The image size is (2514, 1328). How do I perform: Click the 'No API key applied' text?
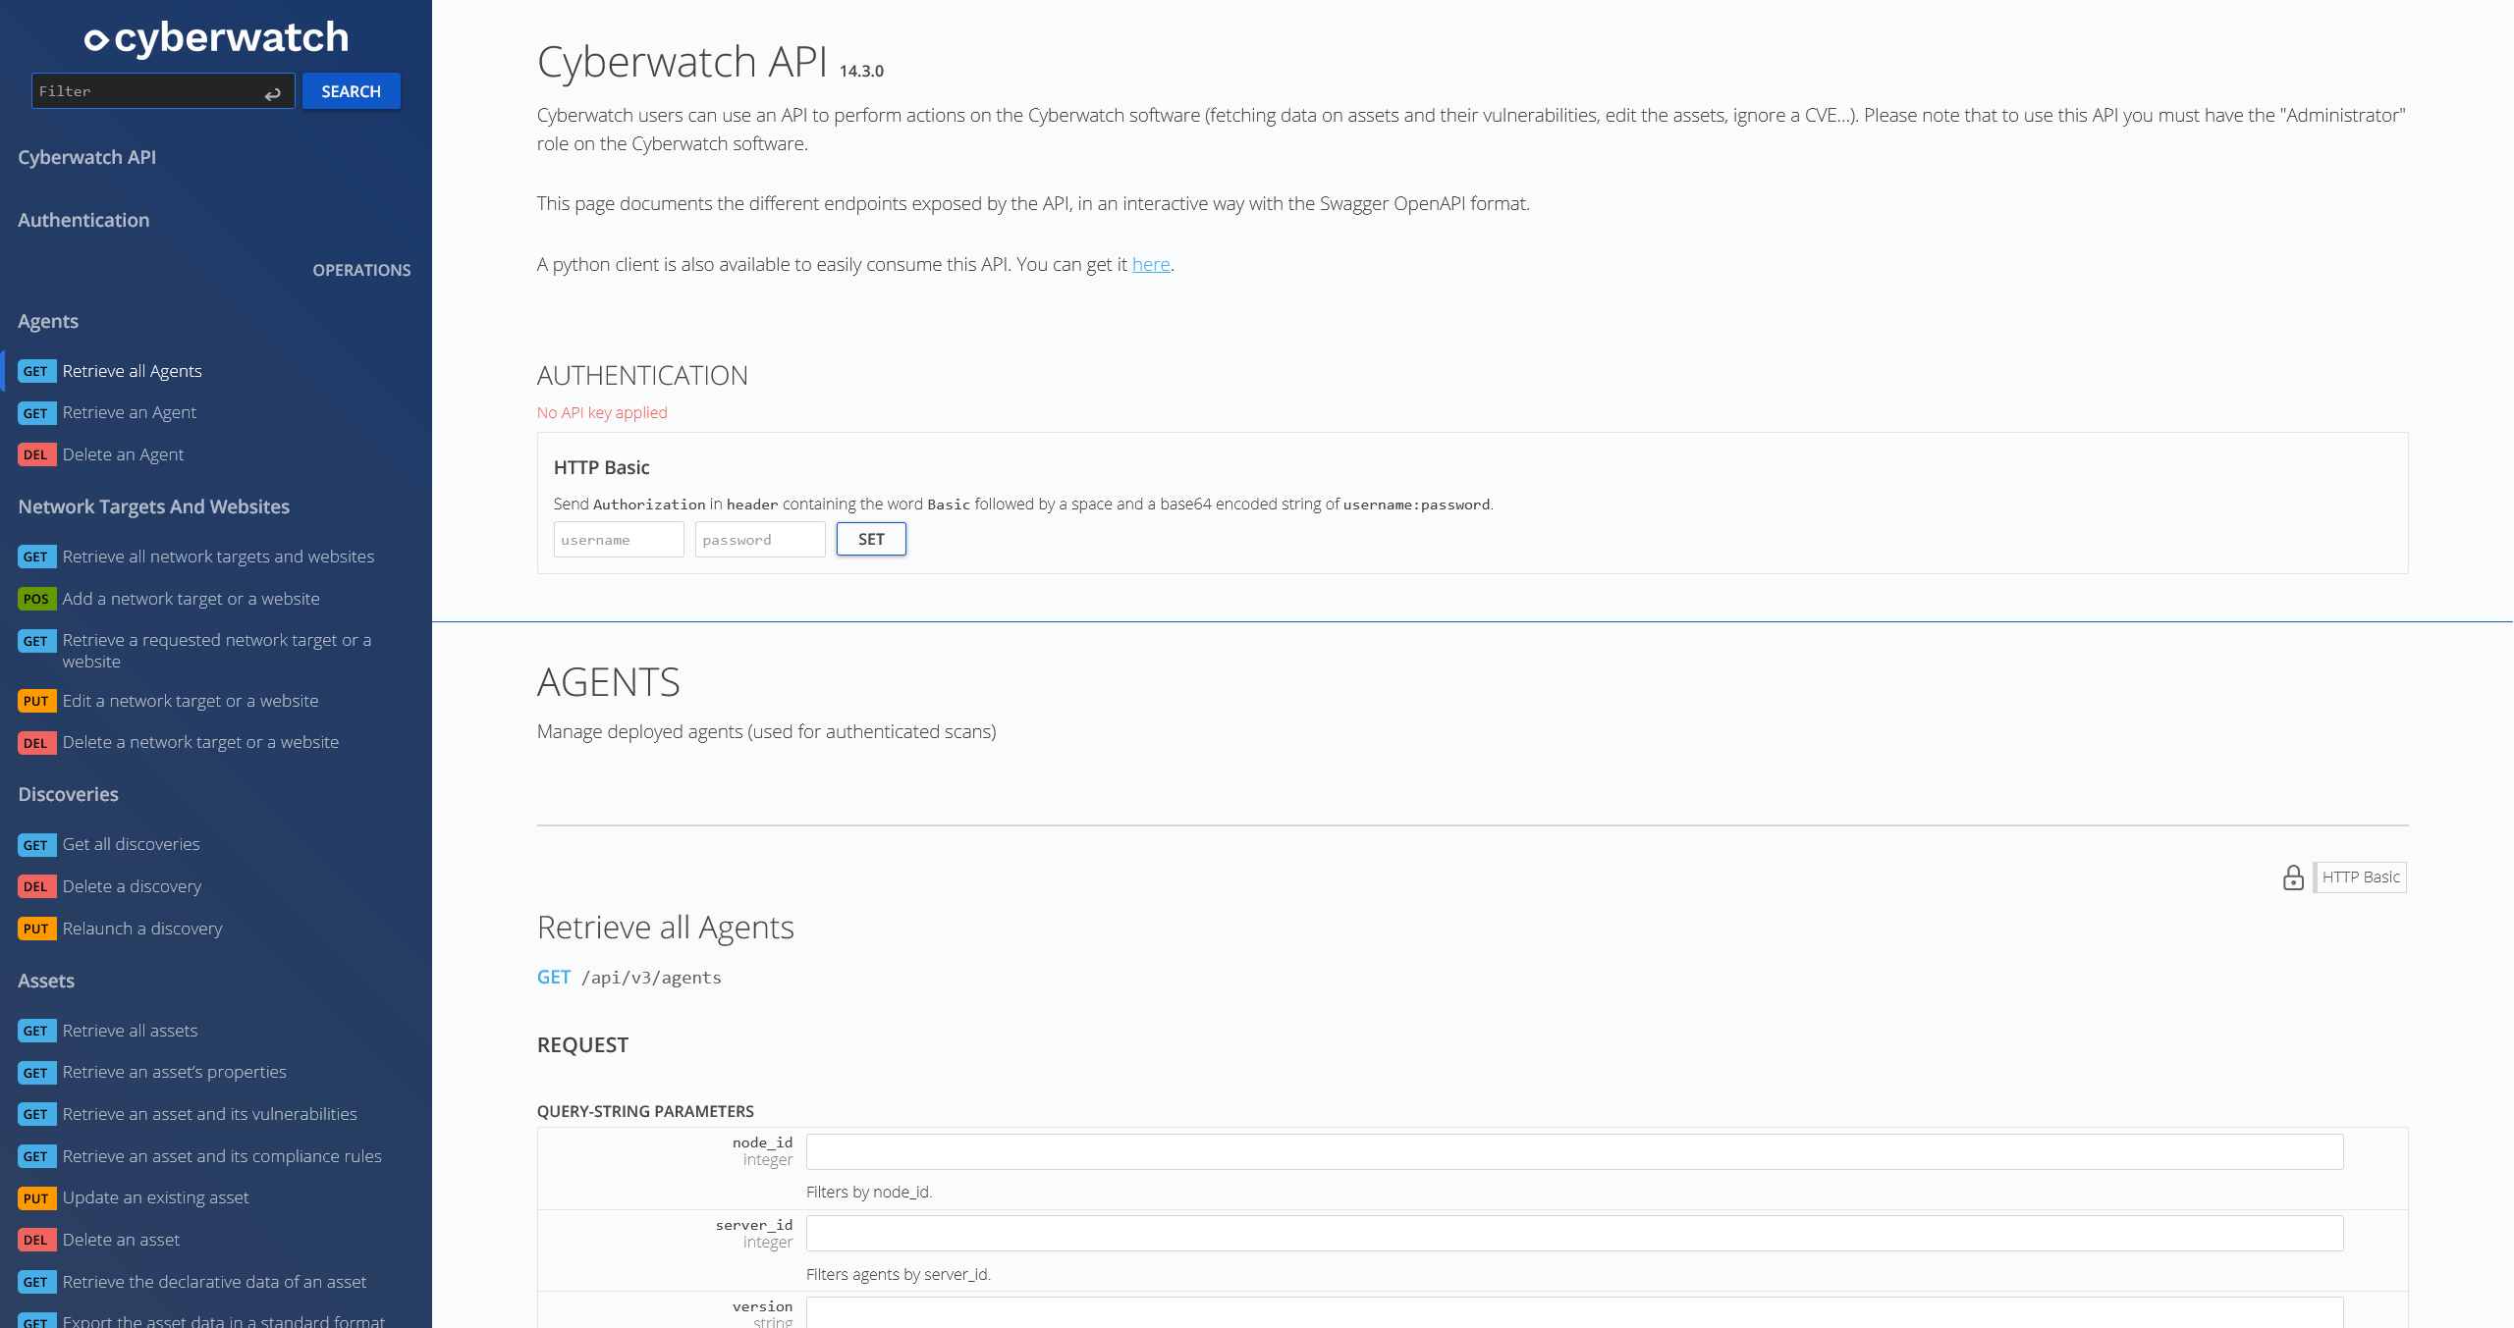pos(602,412)
